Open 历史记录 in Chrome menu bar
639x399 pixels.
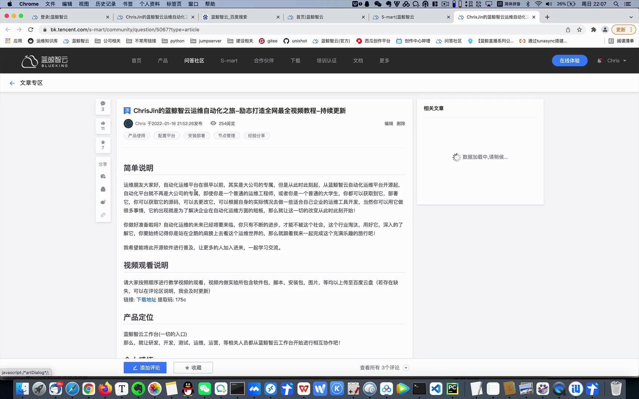105,4
